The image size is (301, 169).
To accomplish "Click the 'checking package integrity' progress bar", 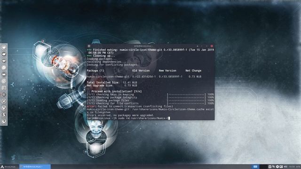I will 186,97.
